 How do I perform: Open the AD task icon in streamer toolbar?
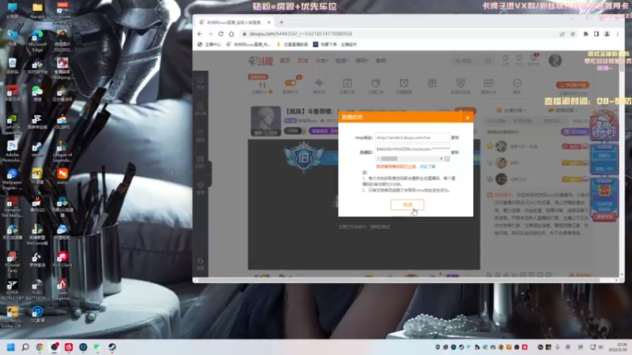pos(488,83)
